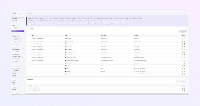The width and height of the screenshot is (200, 106).
Task: Click the blue New orders color swatch
Action: pyautogui.click(x=66, y=63)
